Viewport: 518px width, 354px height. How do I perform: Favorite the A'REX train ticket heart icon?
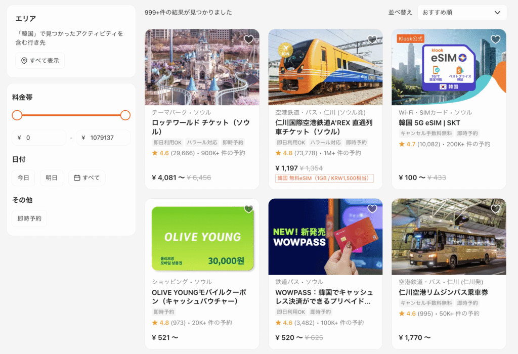(x=372, y=39)
